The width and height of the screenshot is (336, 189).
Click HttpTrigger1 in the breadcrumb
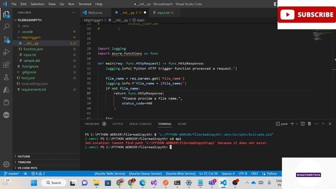tap(93, 20)
